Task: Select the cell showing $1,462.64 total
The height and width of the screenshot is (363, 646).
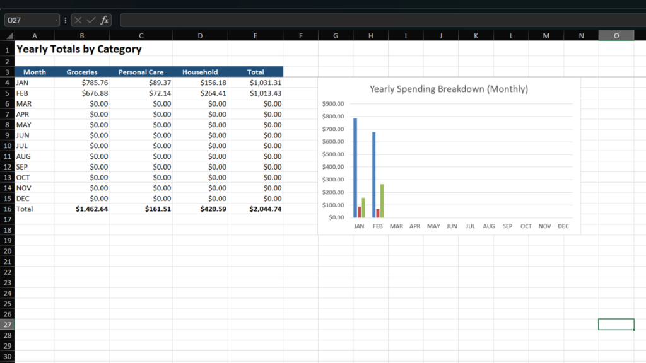Action: (83, 209)
